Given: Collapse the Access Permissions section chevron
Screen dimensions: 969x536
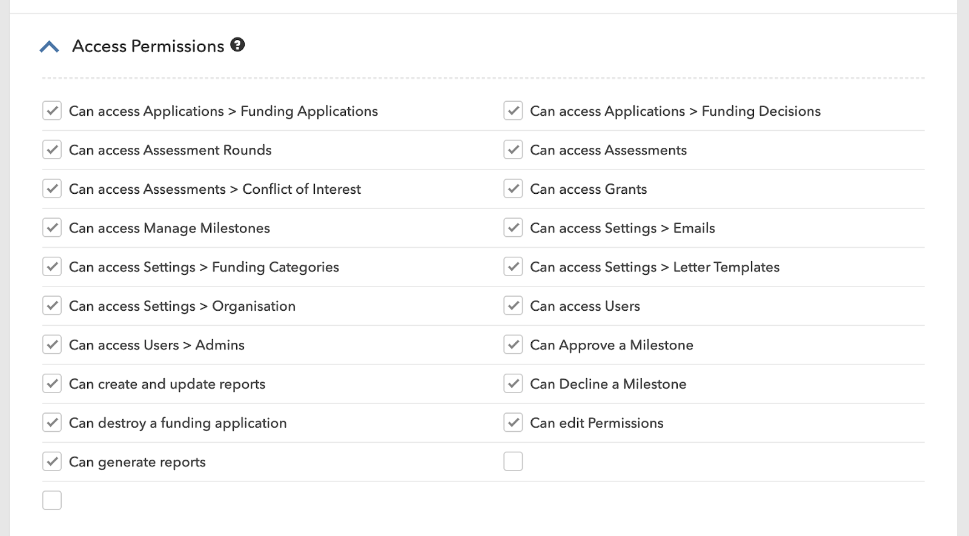Looking at the screenshot, I should tap(49, 47).
